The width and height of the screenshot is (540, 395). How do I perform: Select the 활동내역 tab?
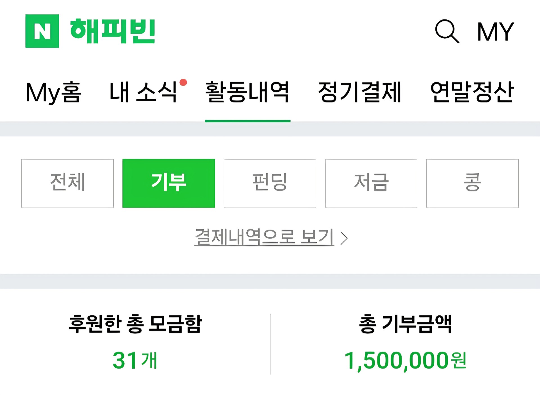point(247,92)
